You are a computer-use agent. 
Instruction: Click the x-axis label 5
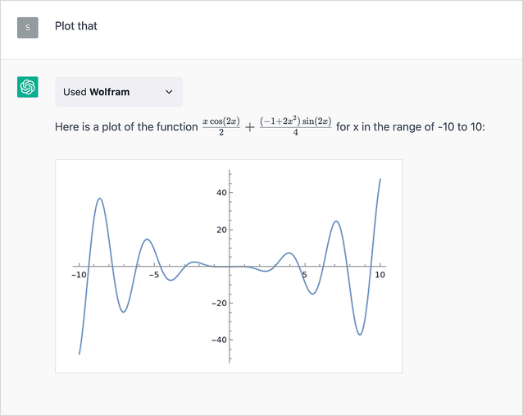pos(304,275)
